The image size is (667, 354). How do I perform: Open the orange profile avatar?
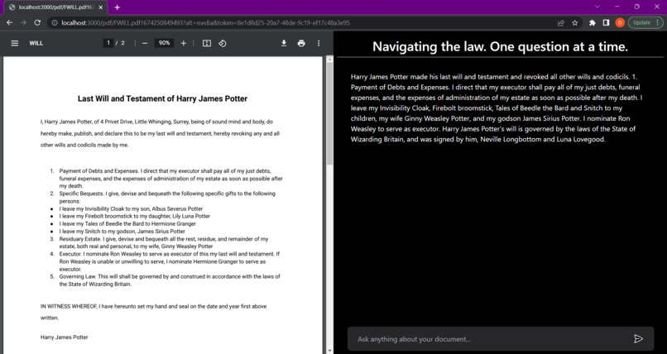click(x=620, y=23)
